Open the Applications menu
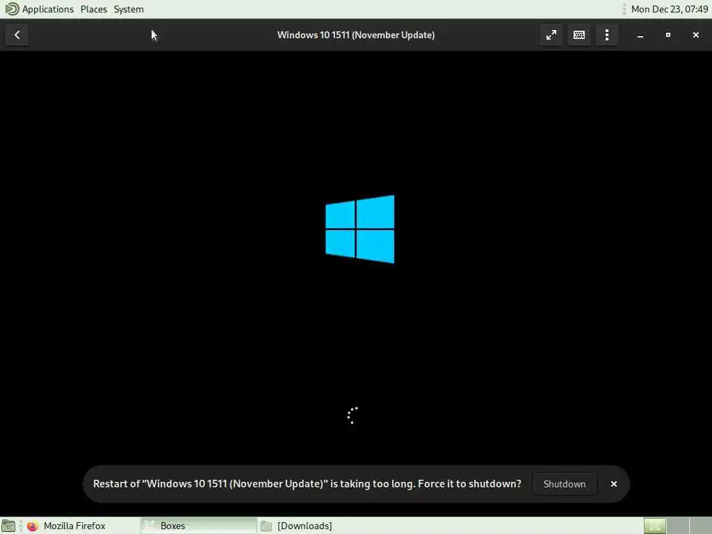The width and height of the screenshot is (712, 534). [x=48, y=9]
